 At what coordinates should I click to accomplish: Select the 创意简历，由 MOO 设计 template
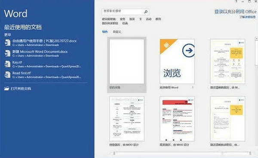click(127, 119)
